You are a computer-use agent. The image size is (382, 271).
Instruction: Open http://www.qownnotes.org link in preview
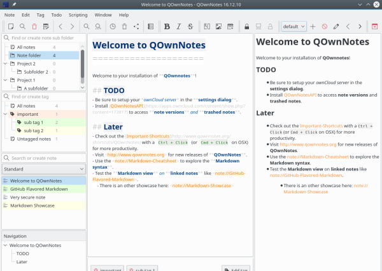tap(308, 144)
